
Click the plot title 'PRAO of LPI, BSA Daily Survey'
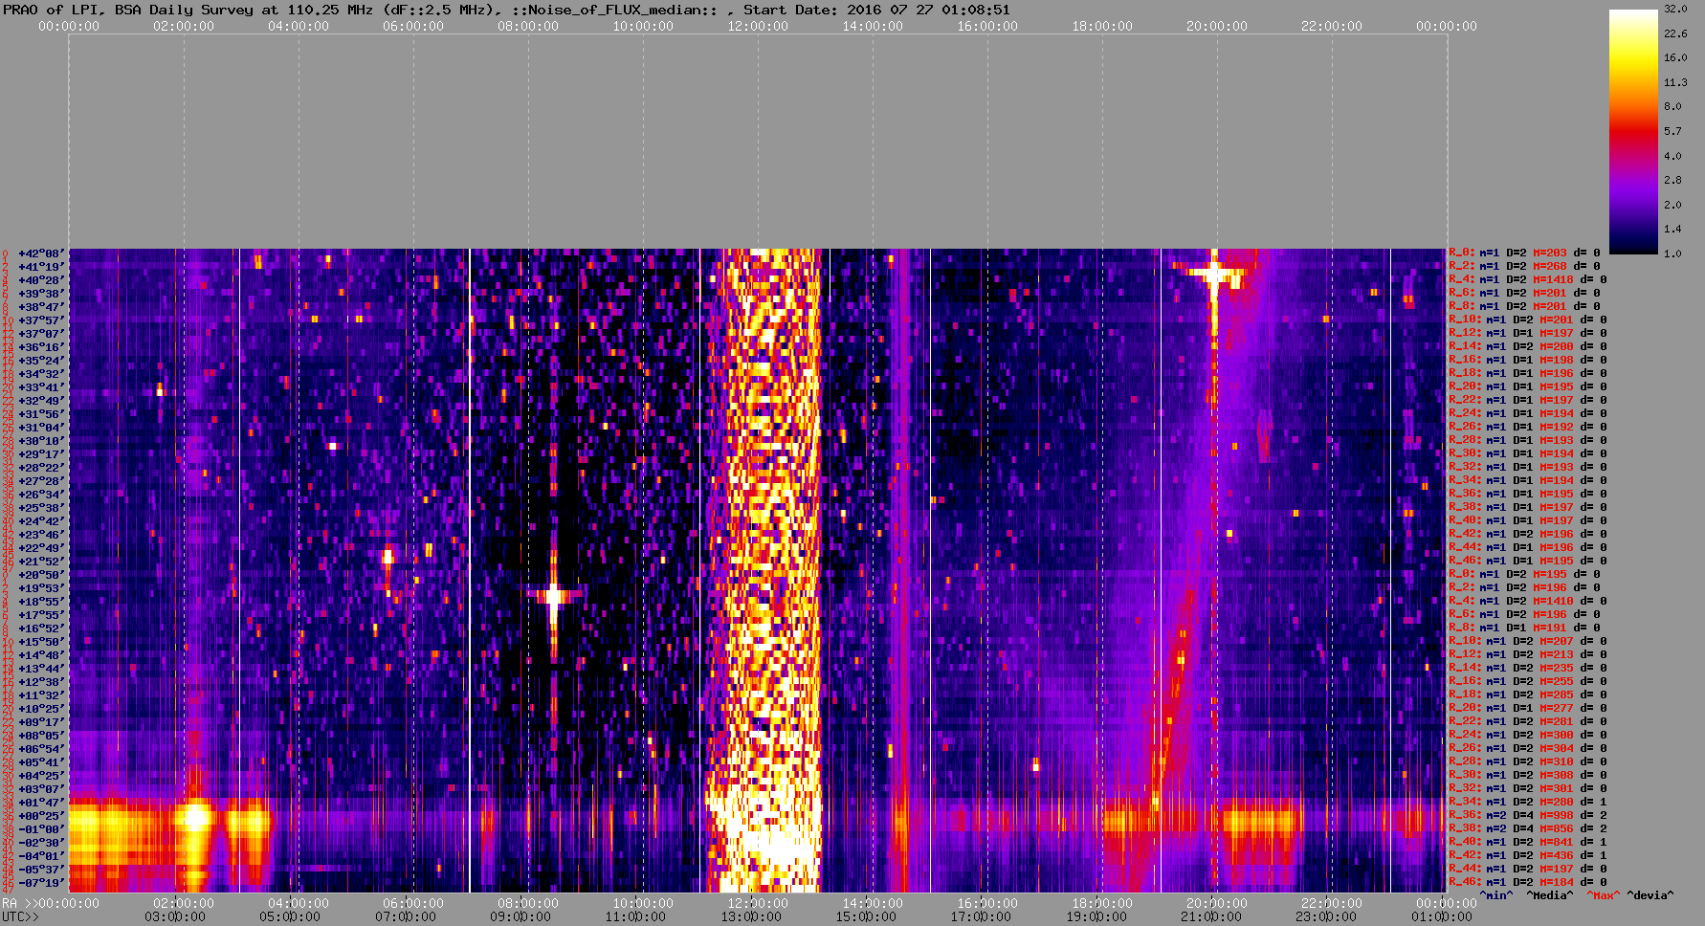[x=127, y=10]
